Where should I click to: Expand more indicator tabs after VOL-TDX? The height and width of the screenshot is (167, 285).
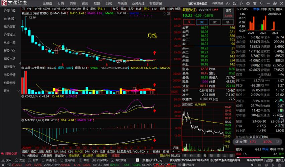click(147, 151)
